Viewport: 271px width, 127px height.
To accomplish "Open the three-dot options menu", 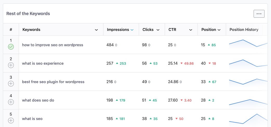I will (259, 14).
